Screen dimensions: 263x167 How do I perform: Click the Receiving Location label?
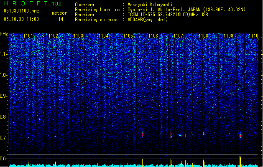click(97, 10)
